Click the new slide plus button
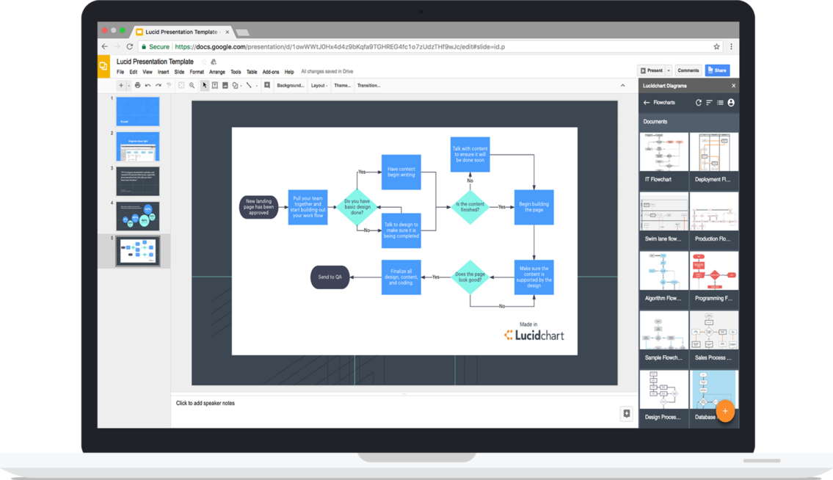This screenshot has width=833, height=480. tap(121, 85)
